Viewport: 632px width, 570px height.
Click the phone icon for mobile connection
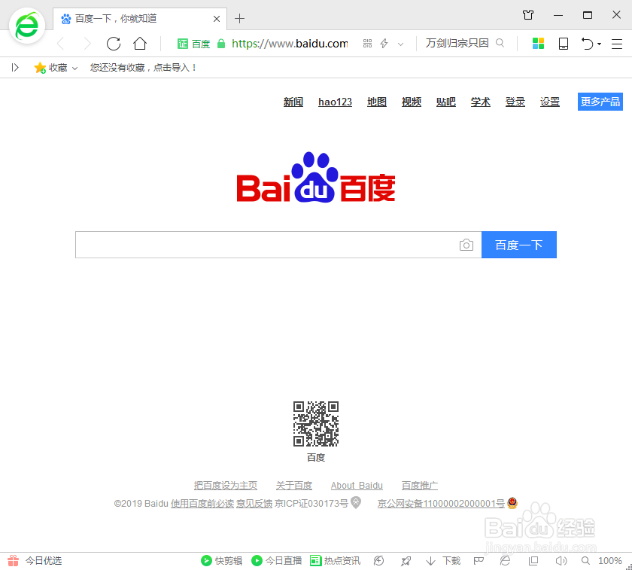click(563, 43)
